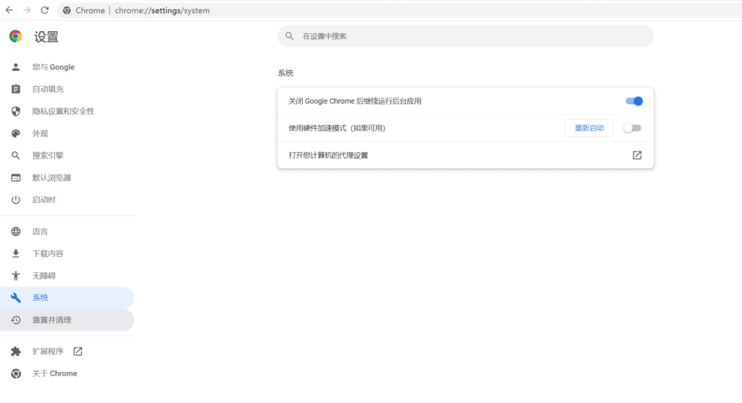The width and height of the screenshot is (742, 403).
Task: Click the back navigation arrow
Action: pyautogui.click(x=9, y=11)
